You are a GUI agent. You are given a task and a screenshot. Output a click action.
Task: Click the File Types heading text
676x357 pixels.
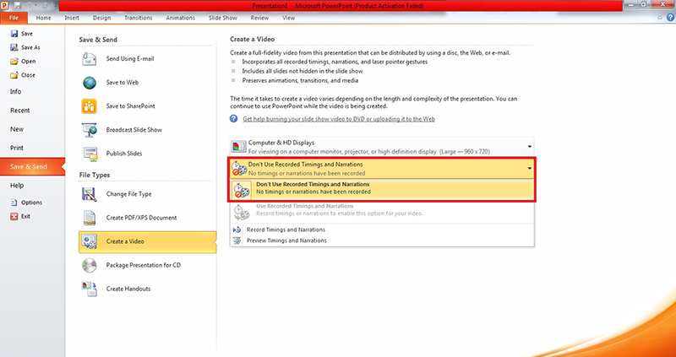[95, 175]
